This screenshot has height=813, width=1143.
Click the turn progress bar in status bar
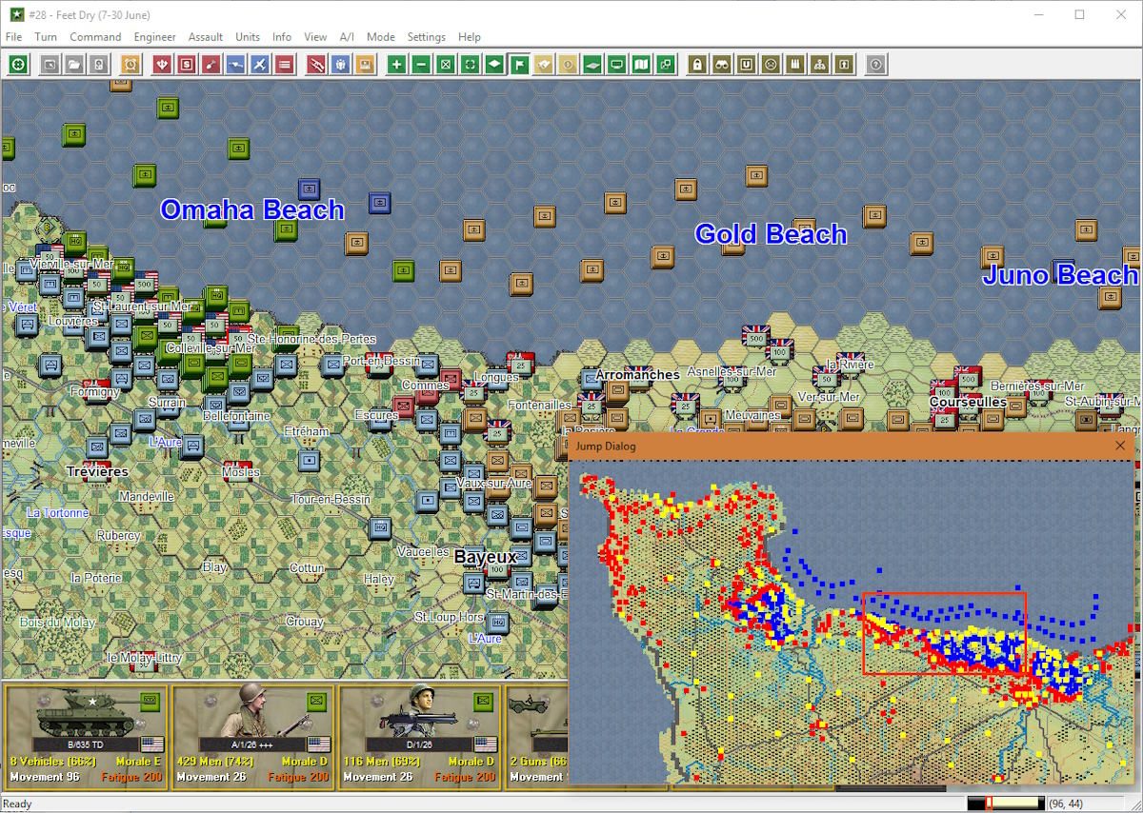1005,803
